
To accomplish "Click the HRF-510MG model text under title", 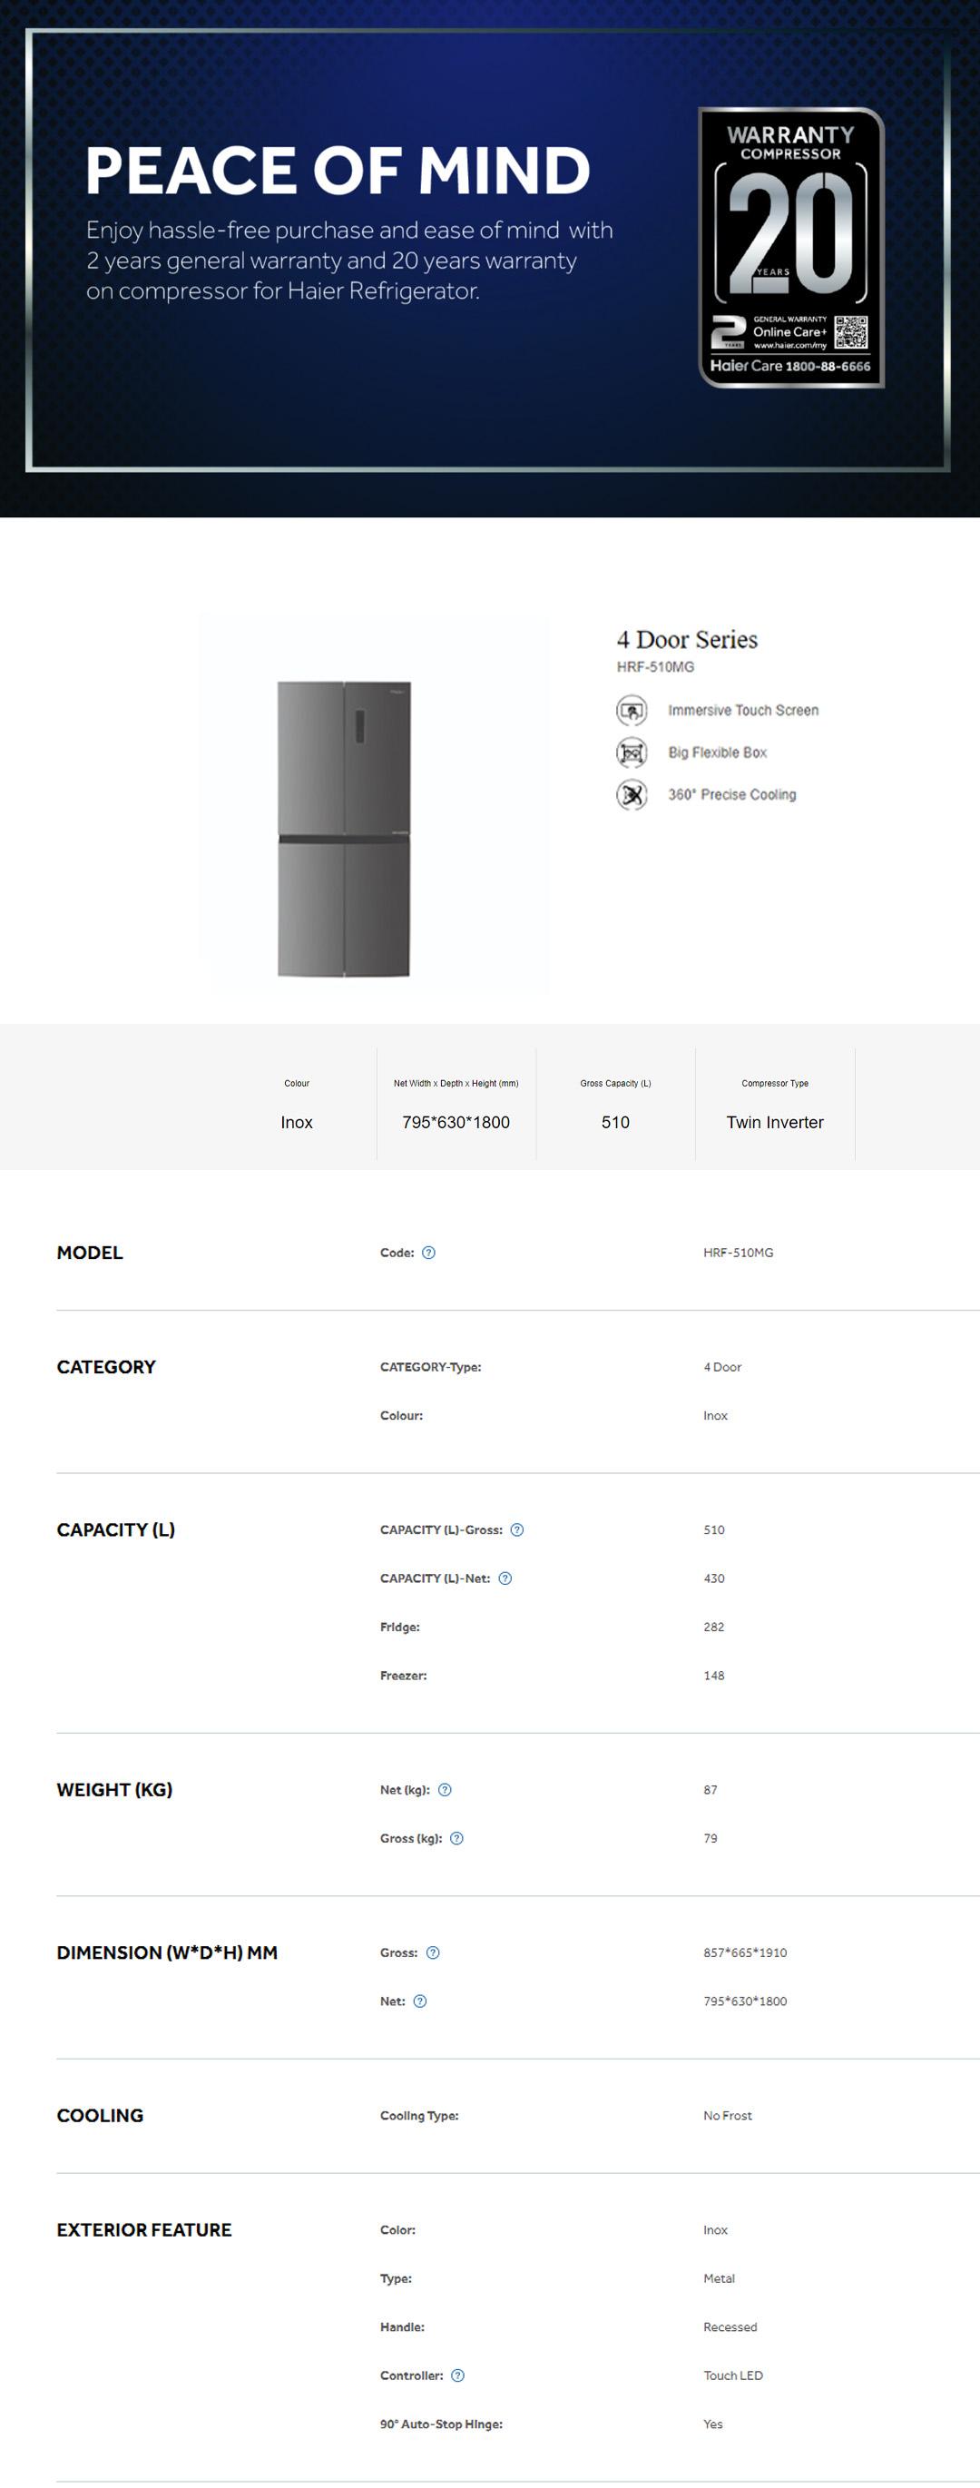I will (x=654, y=667).
